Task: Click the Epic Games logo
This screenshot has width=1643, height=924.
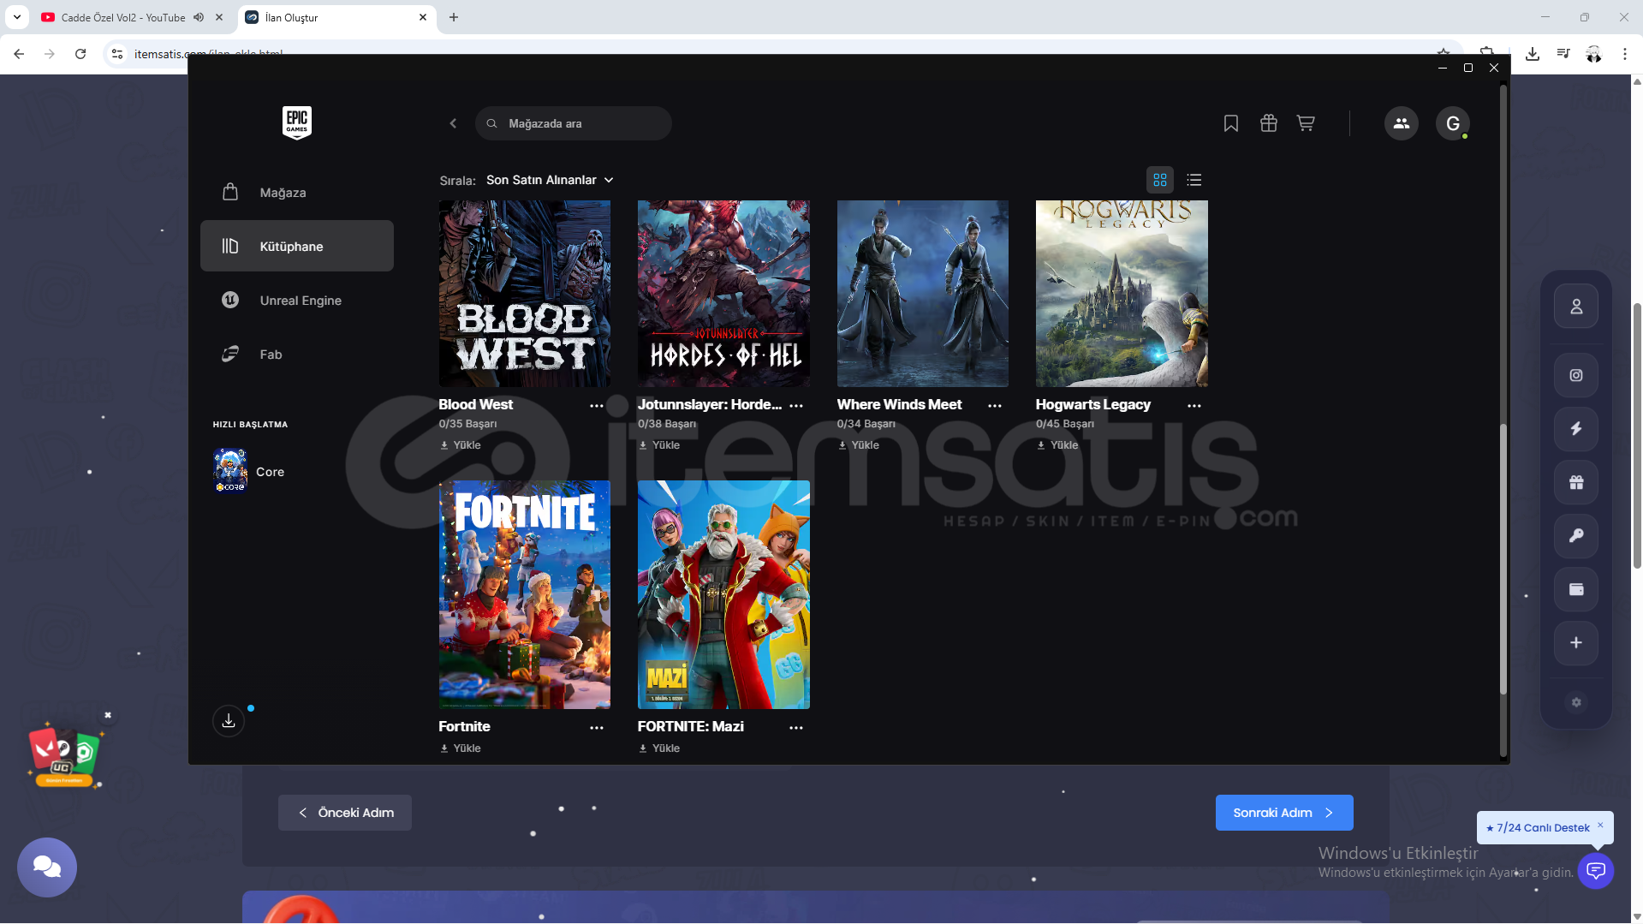Action: tap(296, 122)
